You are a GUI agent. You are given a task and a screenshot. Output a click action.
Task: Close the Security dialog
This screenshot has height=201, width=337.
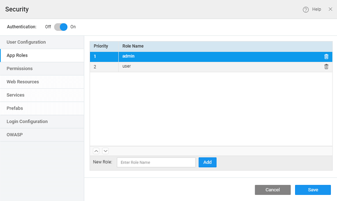(x=330, y=9)
